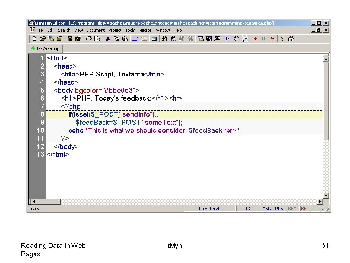
Task: Open the File menu
Action: pyautogui.click(x=40, y=30)
